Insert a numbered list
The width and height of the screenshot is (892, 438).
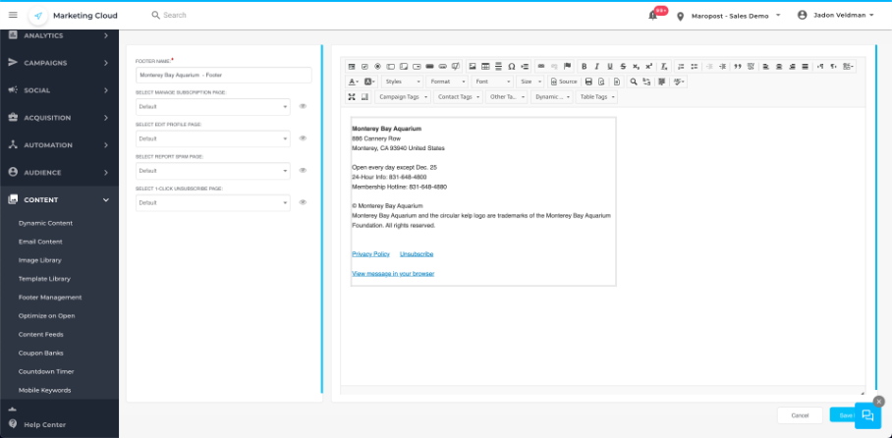[681, 67]
